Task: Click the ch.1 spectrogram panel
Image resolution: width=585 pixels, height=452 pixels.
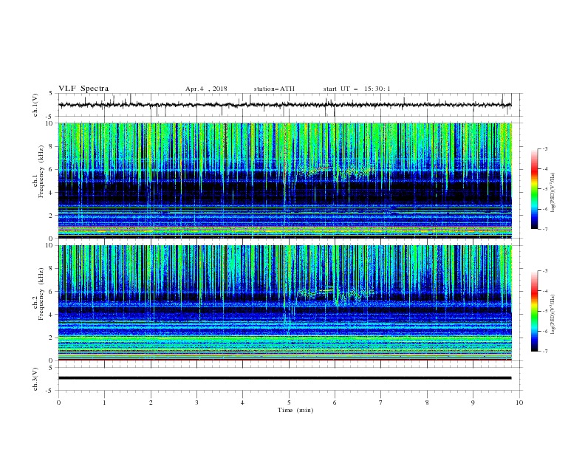Action: [x=285, y=180]
